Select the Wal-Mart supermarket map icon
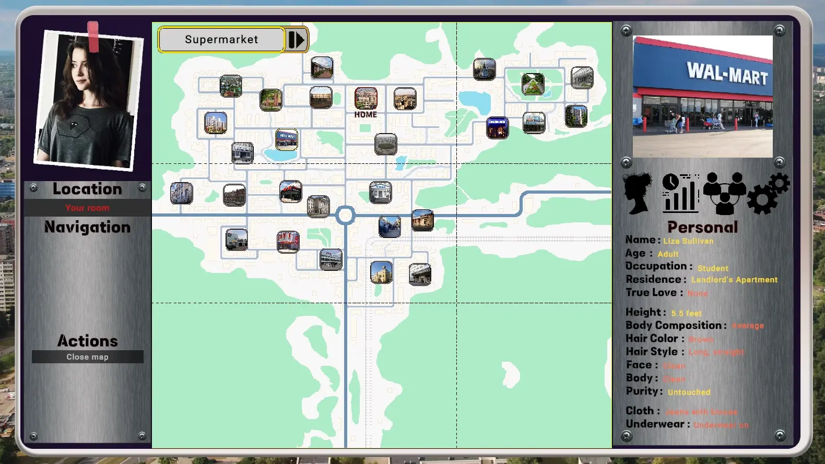 tap(287, 139)
